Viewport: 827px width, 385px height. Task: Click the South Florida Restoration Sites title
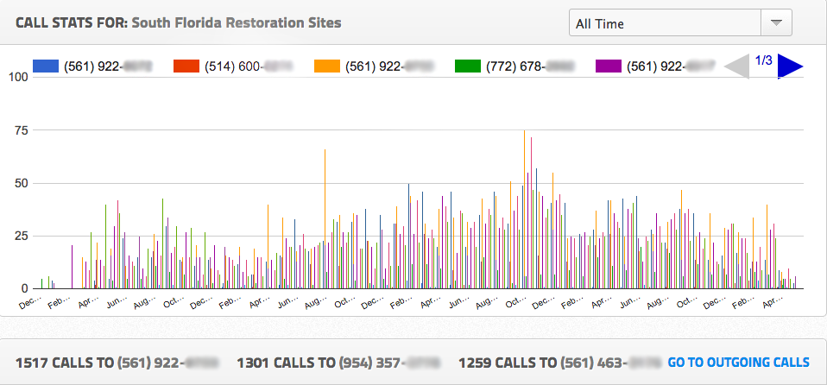[236, 22]
